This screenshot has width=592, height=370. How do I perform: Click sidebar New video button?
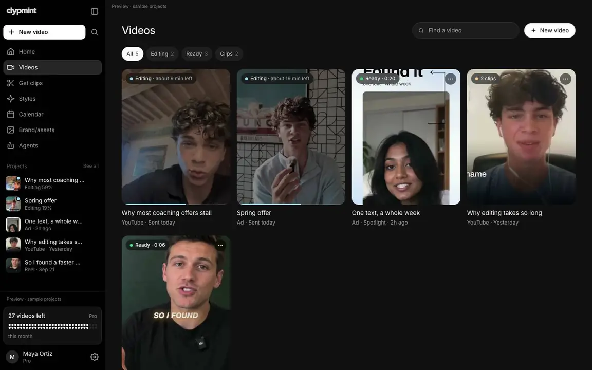[44, 32]
